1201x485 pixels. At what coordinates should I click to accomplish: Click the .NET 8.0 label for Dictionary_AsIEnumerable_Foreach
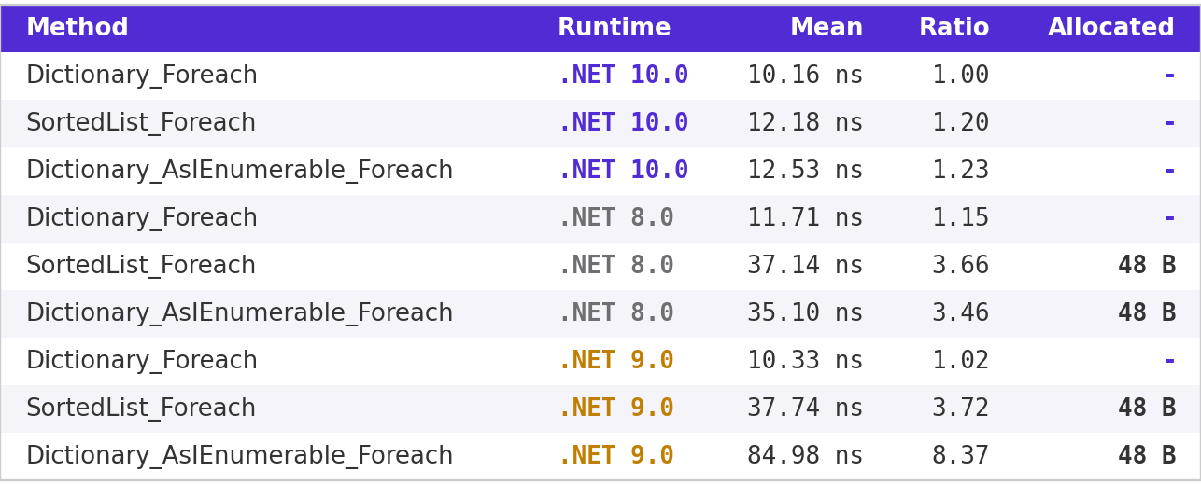[615, 313]
